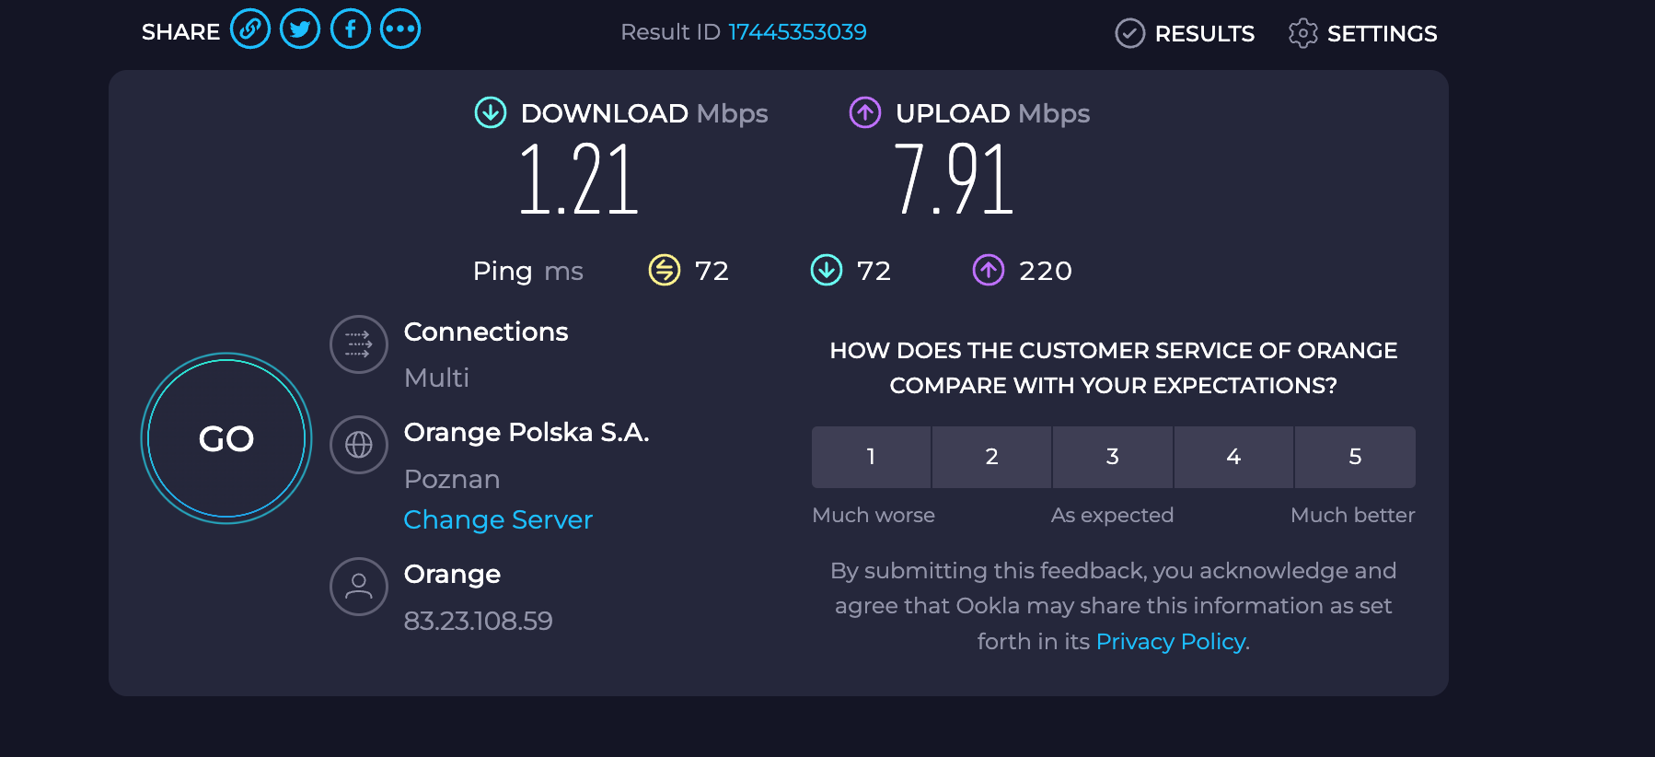Viewport: 1655px width, 757px height.
Task: Share result on Facebook
Action: tap(351, 29)
